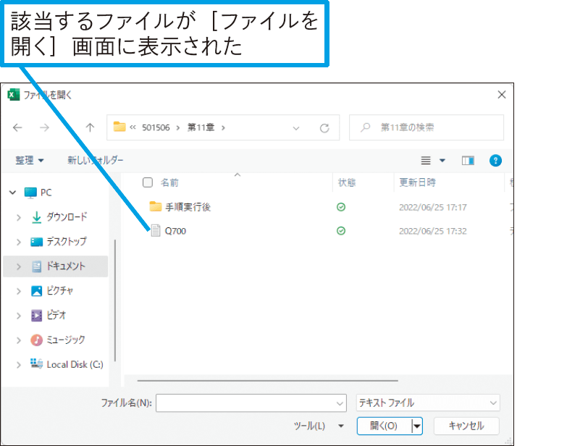
Task: Open the 開く button split arrow
Action: click(417, 426)
